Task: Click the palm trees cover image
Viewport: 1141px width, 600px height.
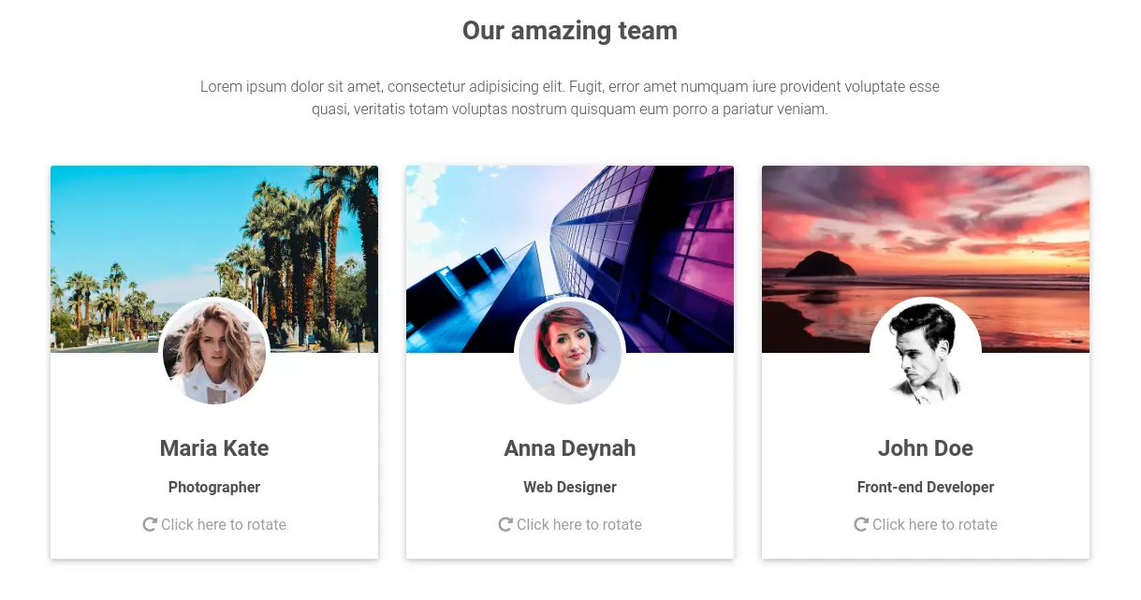Action: click(x=214, y=234)
